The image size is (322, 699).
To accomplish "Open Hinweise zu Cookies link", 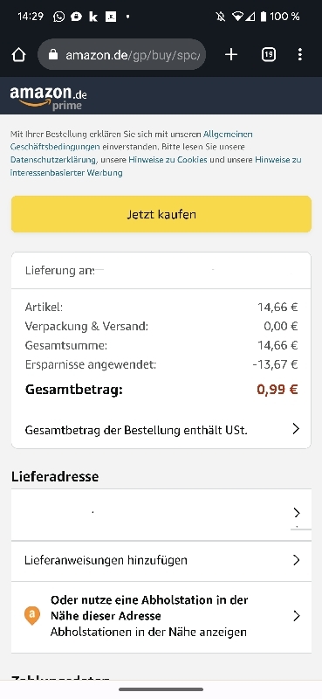I will point(168,160).
